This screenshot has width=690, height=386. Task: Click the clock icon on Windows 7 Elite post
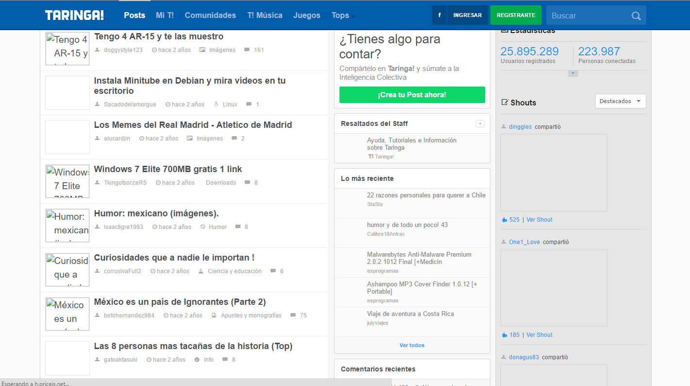pos(158,183)
